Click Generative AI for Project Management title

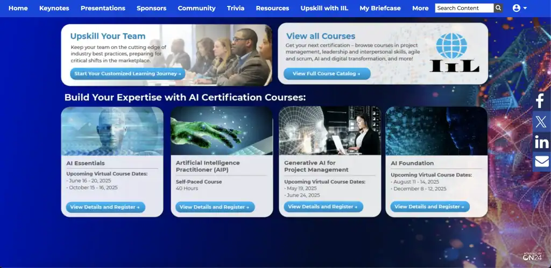pyautogui.click(x=316, y=166)
